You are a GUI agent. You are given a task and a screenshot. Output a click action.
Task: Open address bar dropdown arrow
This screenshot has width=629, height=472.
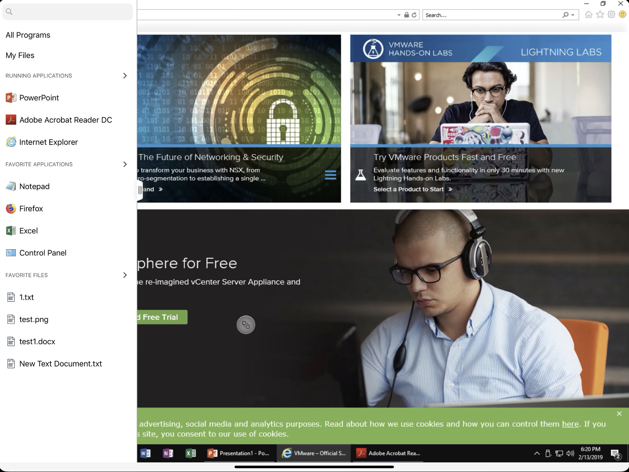(399, 15)
